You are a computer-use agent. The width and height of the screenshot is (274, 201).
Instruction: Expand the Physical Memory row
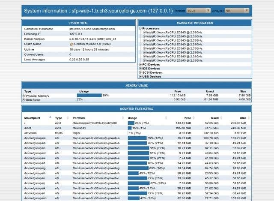24,96
